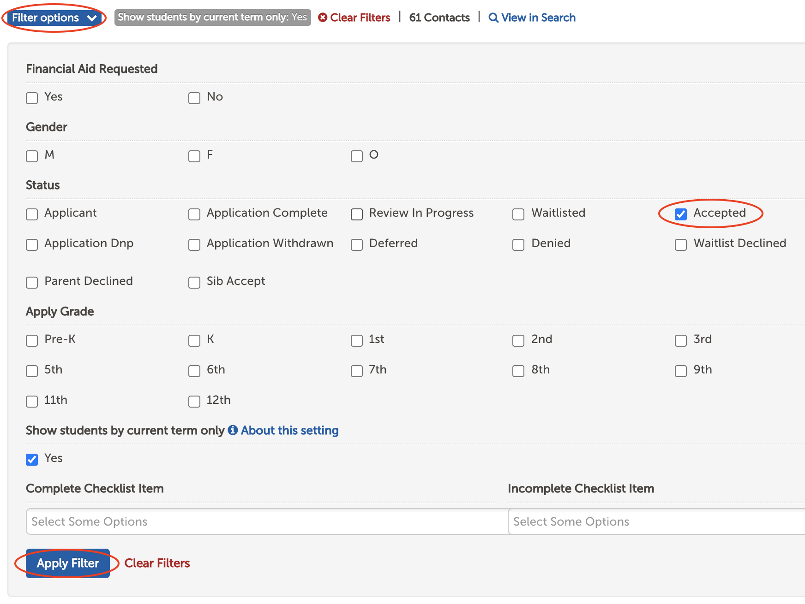Select 12th apply grade checkbox
805x604 pixels.
pyautogui.click(x=194, y=401)
